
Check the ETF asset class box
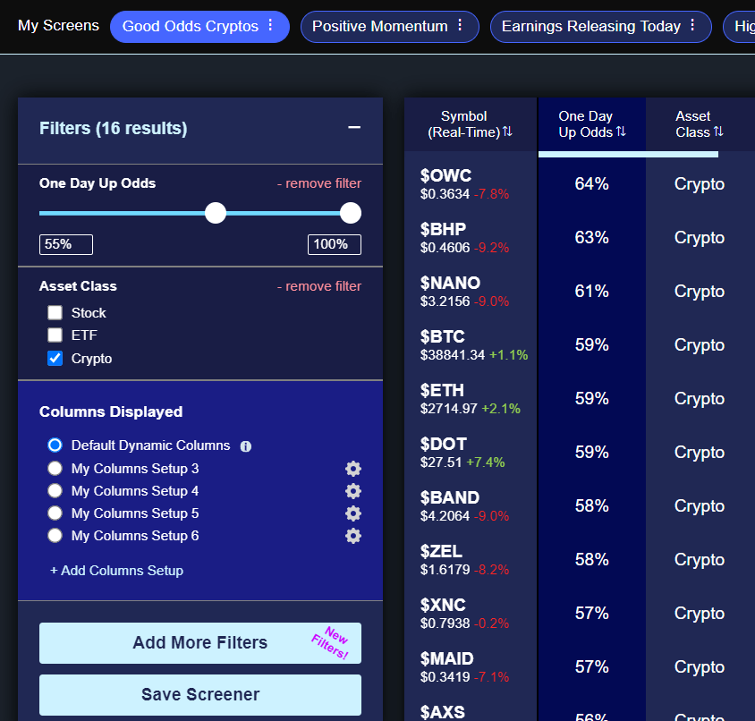click(55, 335)
